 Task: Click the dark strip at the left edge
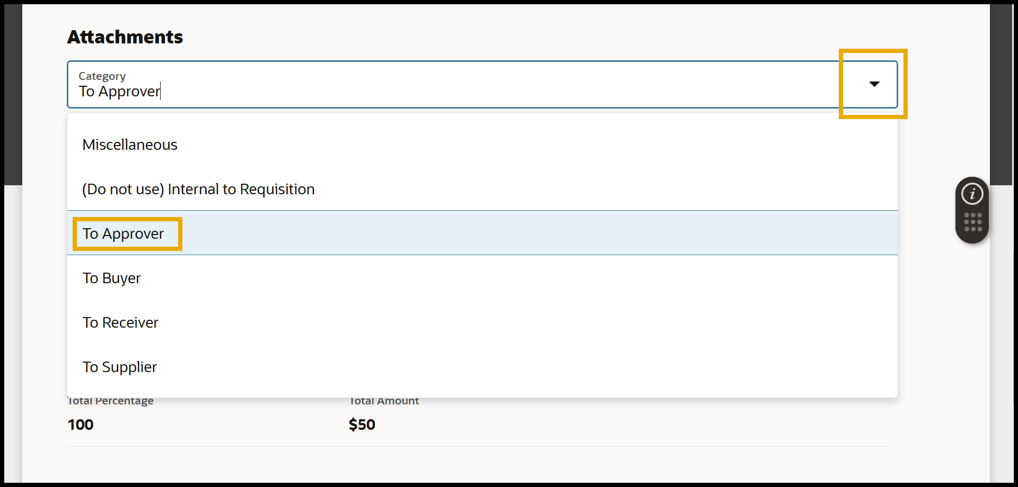click(x=13, y=95)
